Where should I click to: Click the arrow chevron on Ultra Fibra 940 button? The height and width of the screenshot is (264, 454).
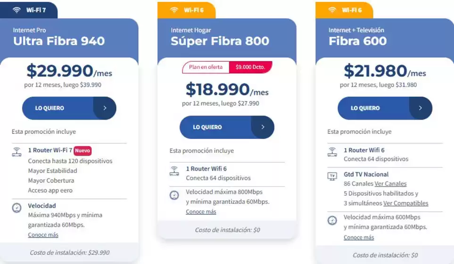[x=105, y=108]
